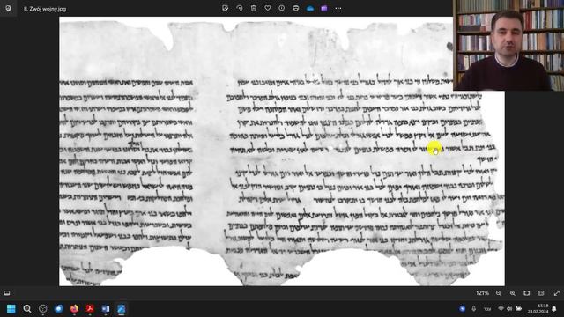Click the keyboard language indicator in the tray
The height and width of the screenshot is (317, 564).
point(487,309)
